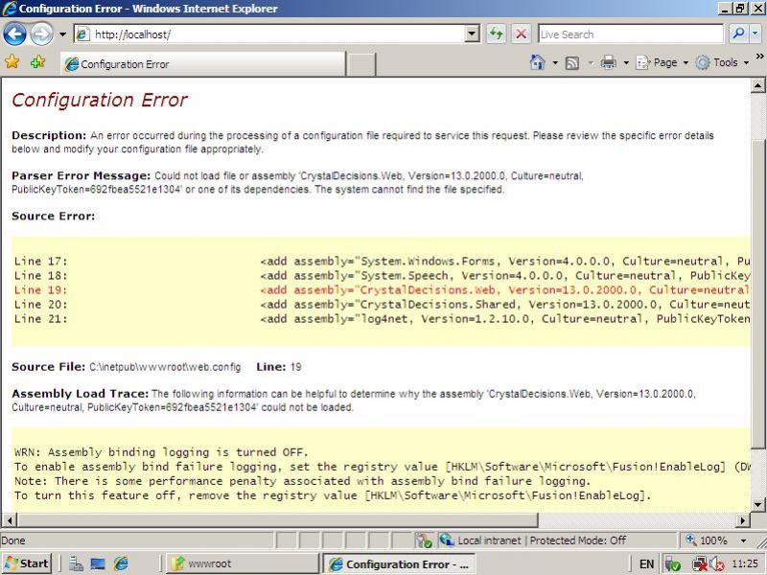Click the tray network error icon
This screenshot has width=767, height=575.
pos(700,563)
